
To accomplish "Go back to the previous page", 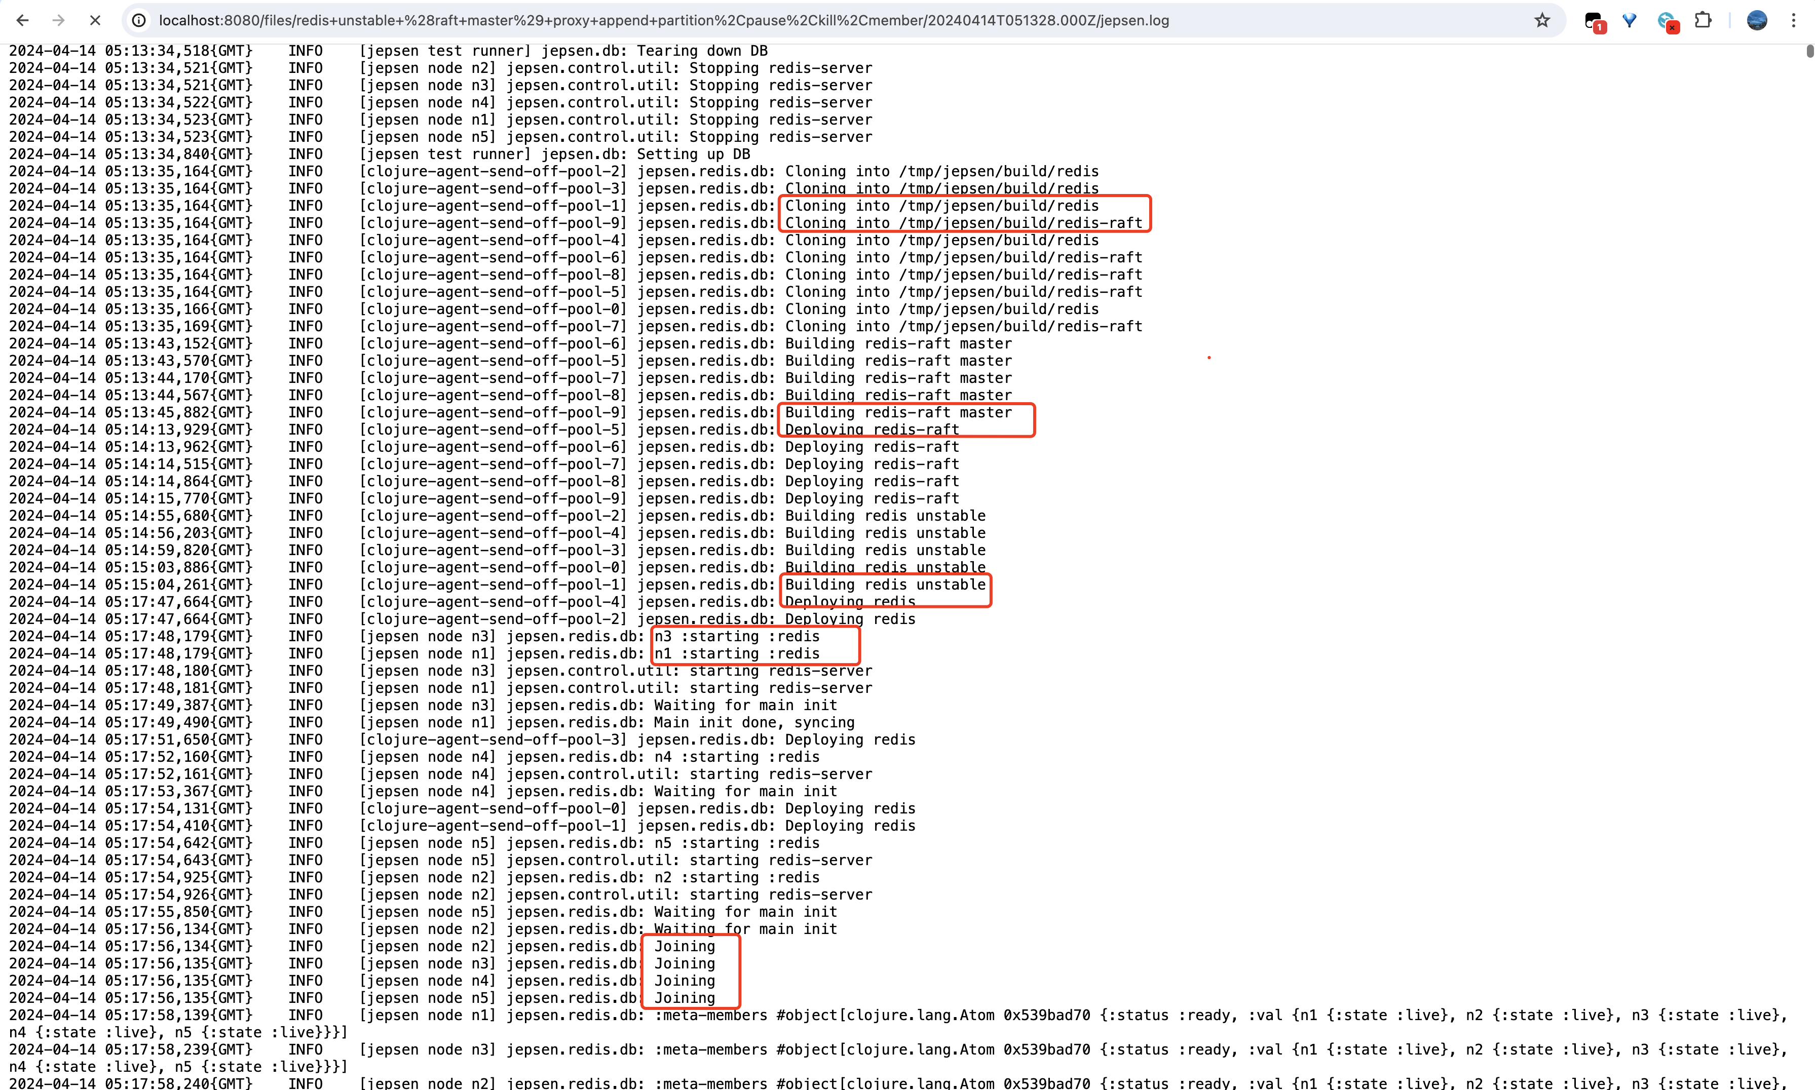I will tap(23, 21).
